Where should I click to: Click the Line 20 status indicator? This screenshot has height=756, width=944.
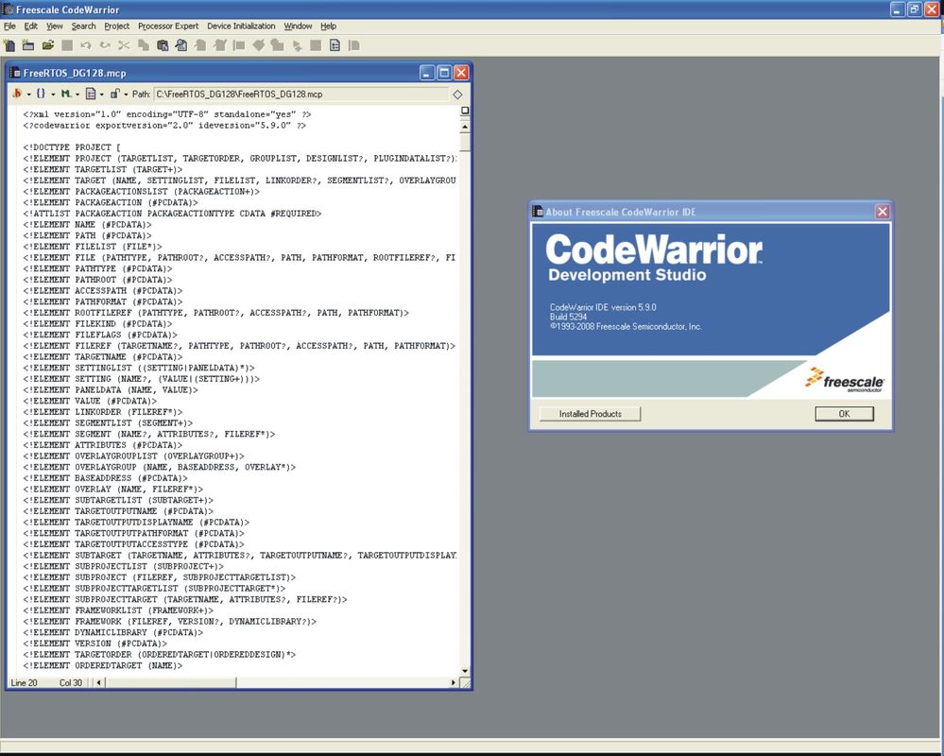pos(24,682)
